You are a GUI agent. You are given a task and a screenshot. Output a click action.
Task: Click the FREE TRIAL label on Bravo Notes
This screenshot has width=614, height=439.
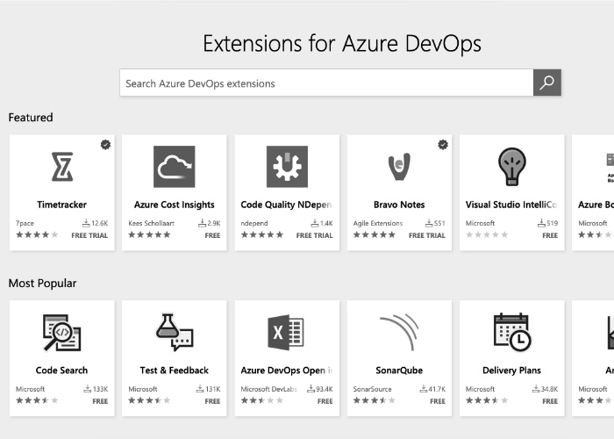pos(428,235)
